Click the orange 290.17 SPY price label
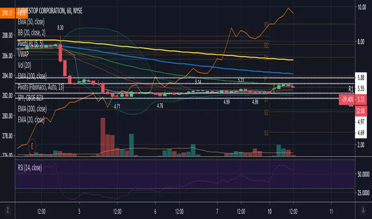 click(x=7, y=13)
